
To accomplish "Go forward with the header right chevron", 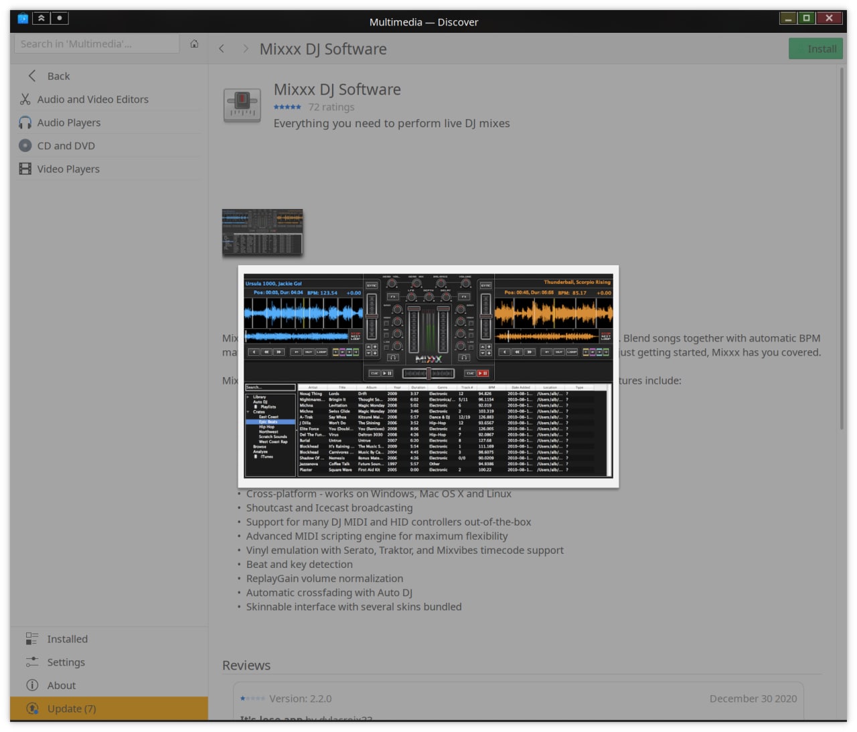I will [246, 49].
